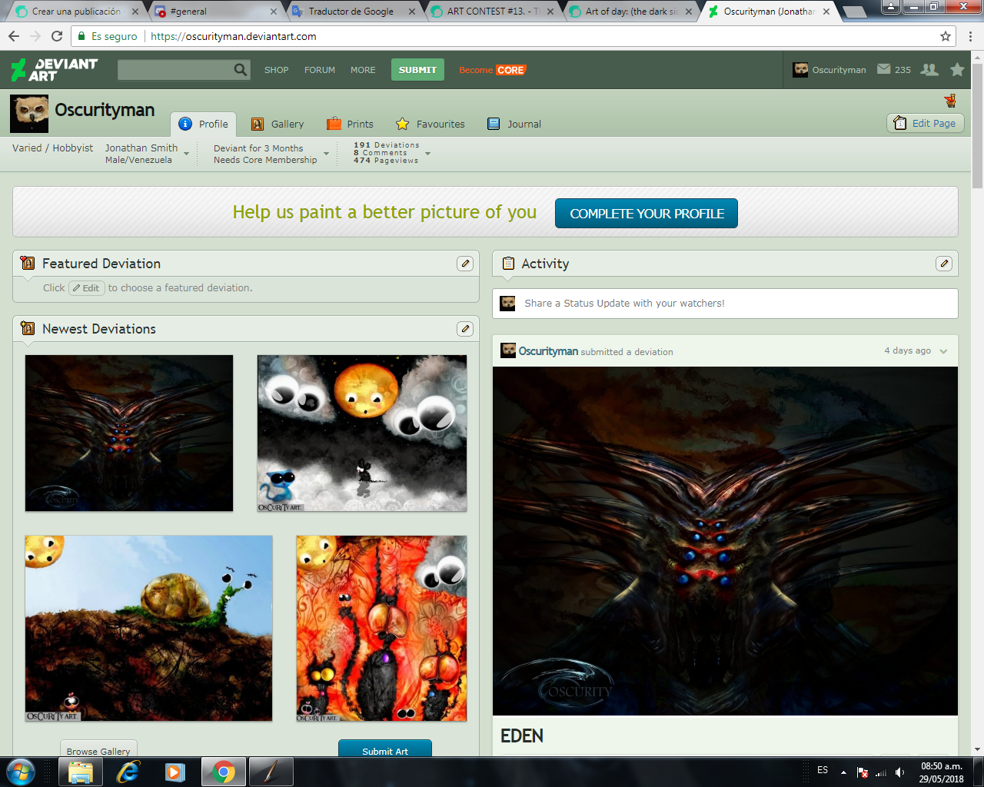Click the green SUBMIT button
The height and width of the screenshot is (787, 984).
click(x=417, y=70)
